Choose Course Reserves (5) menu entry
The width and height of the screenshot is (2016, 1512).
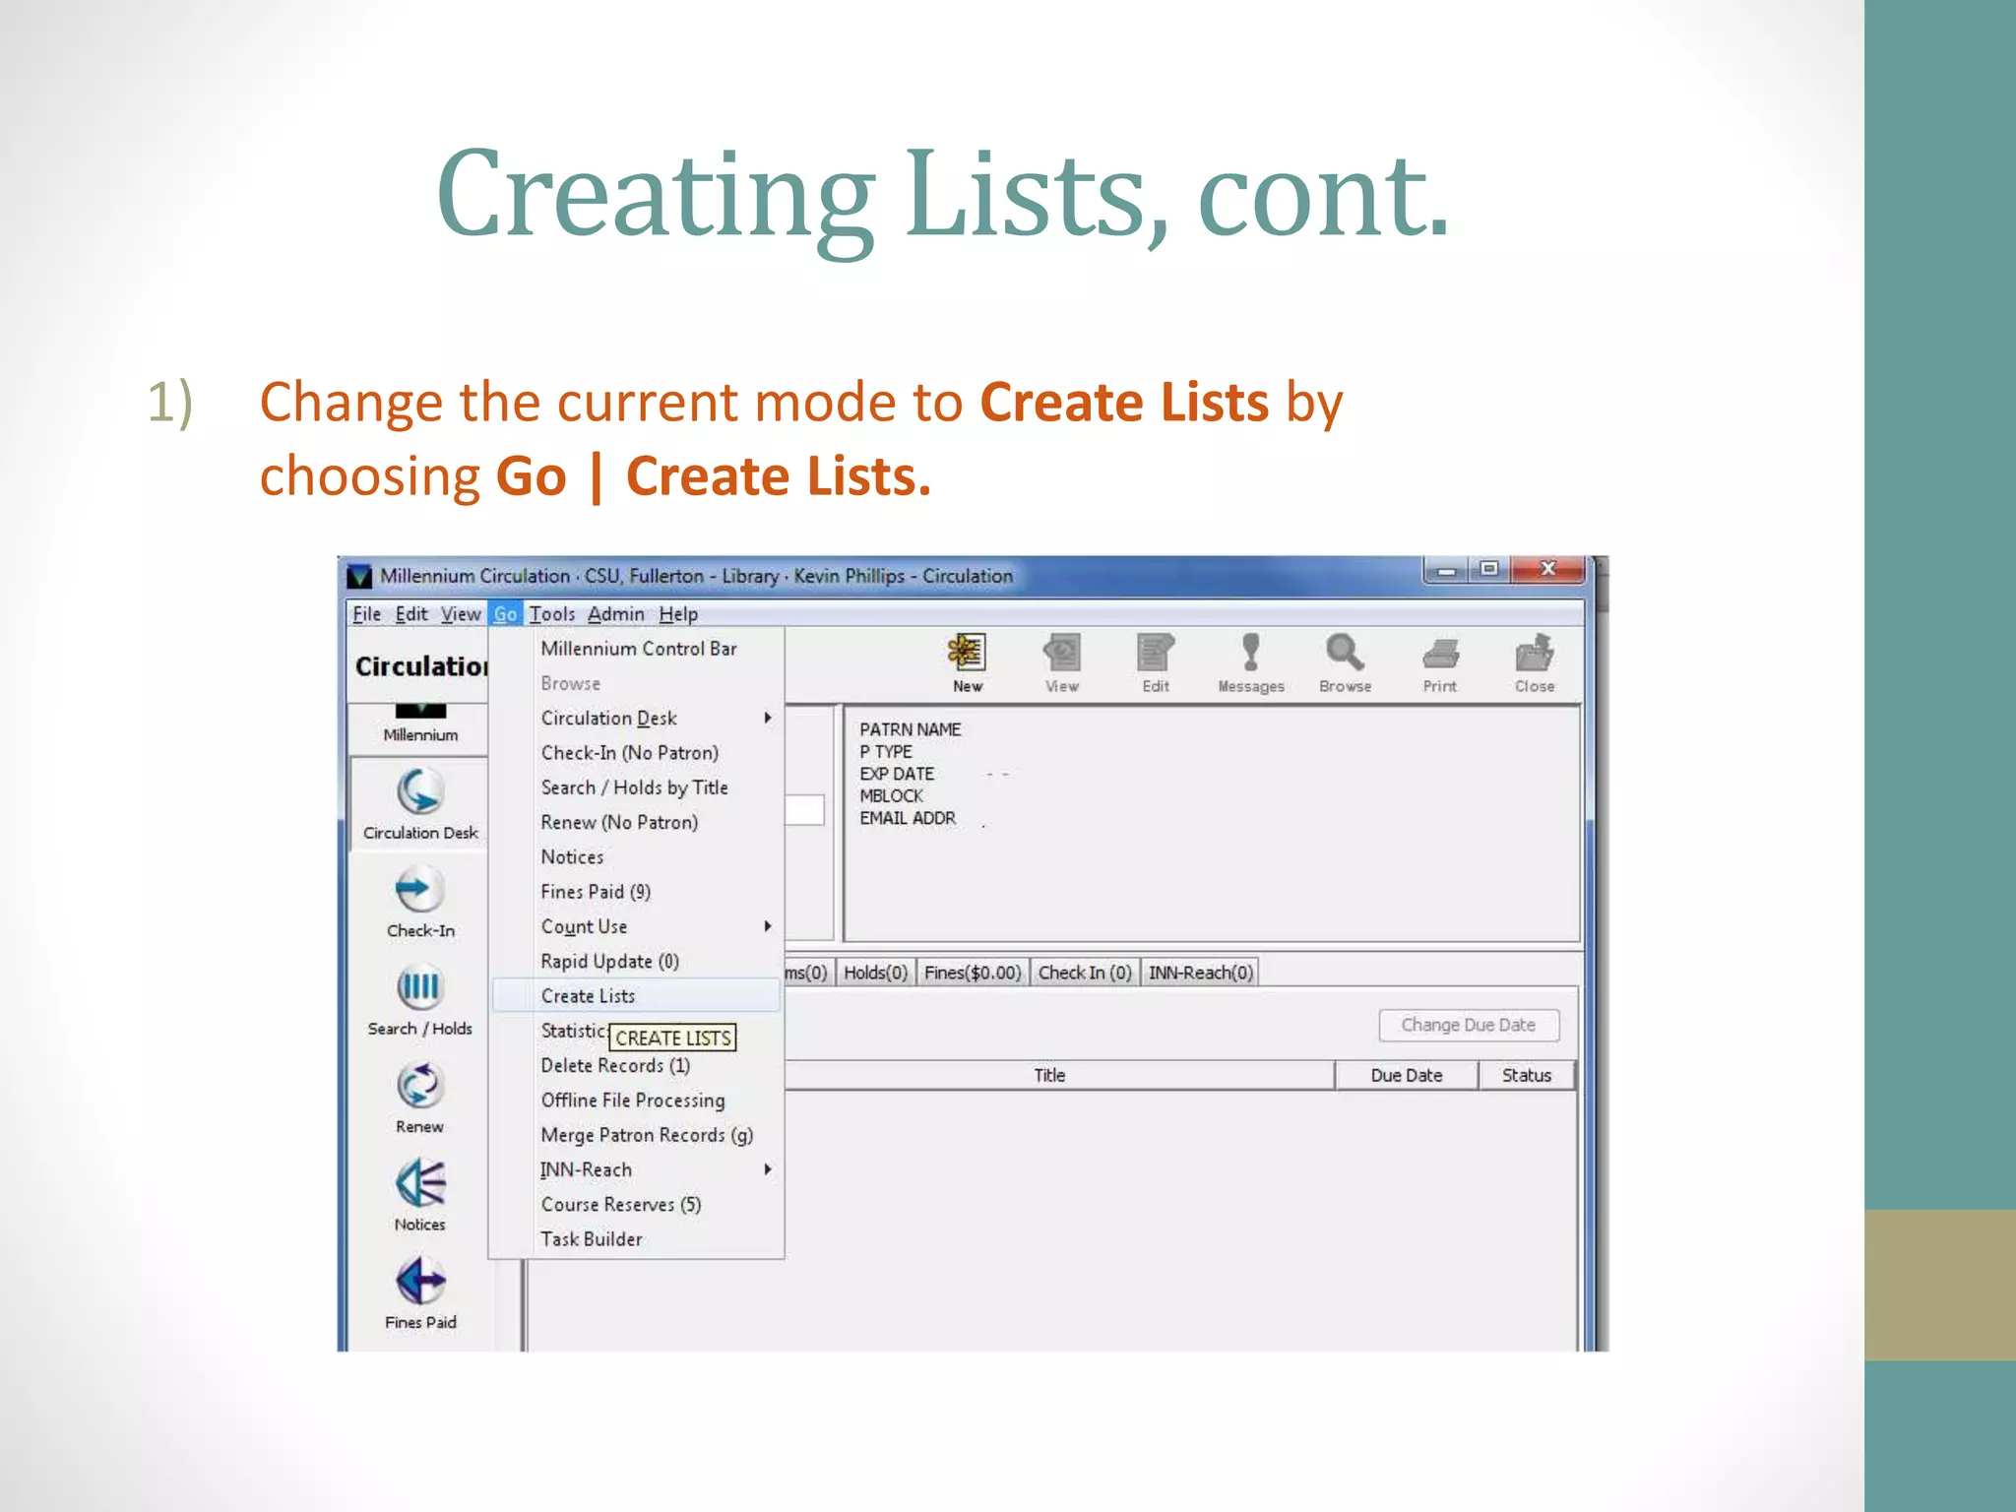(637, 1205)
